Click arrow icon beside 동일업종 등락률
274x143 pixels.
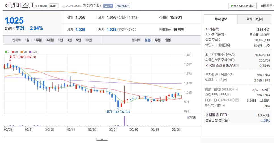click(229, 120)
